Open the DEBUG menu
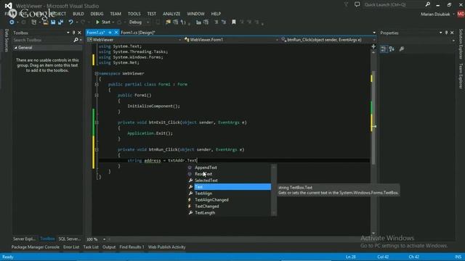This screenshot has height=261, width=465. (x=97, y=14)
